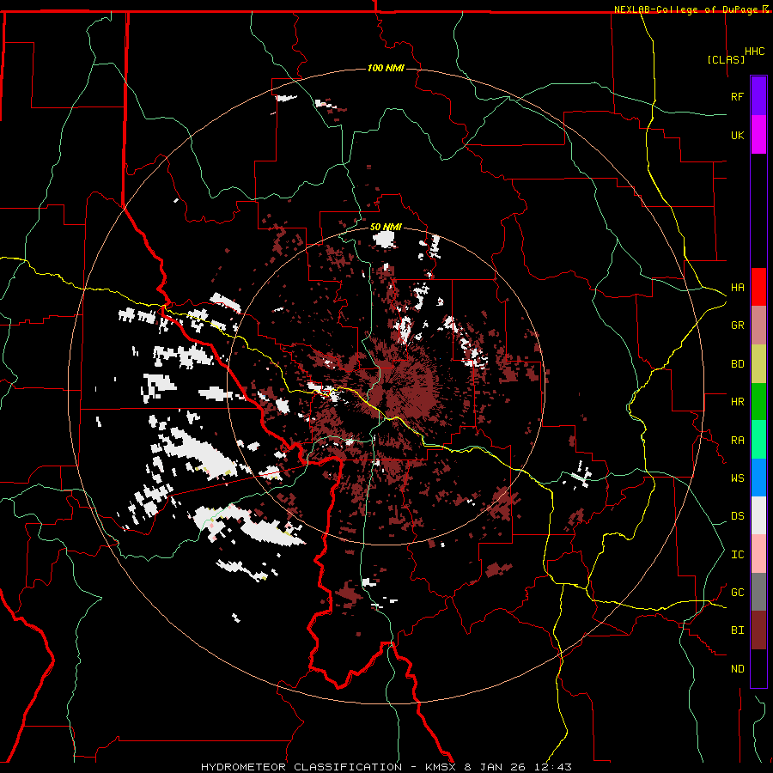Click the 50 NMI range ring label
Viewport: 773px width, 773px height.
(386, 227)
